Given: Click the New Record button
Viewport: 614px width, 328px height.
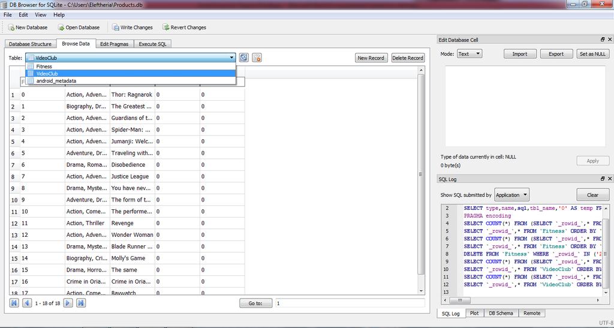Looking at the screenshot, I should (371, 58).
